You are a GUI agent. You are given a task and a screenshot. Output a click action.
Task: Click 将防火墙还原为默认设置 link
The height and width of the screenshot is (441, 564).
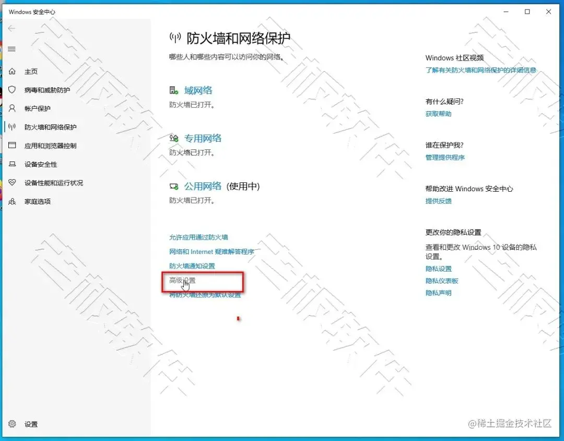coord(205,295)
